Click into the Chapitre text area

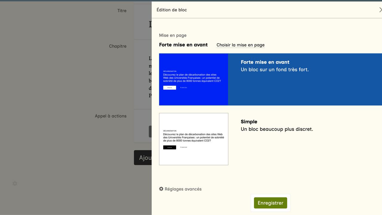pos(143,75)
